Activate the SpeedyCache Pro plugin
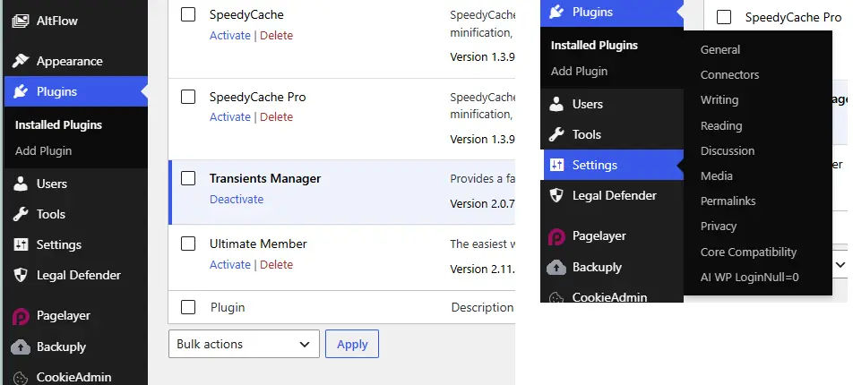 click(x=230, y=117)
